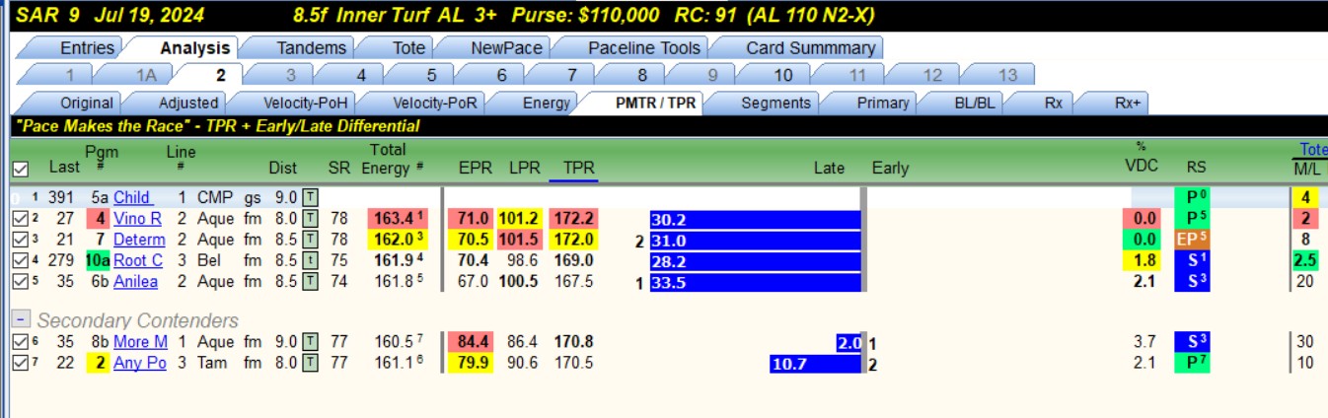
Task: Open the Tote tab
Action: [407, 47]
